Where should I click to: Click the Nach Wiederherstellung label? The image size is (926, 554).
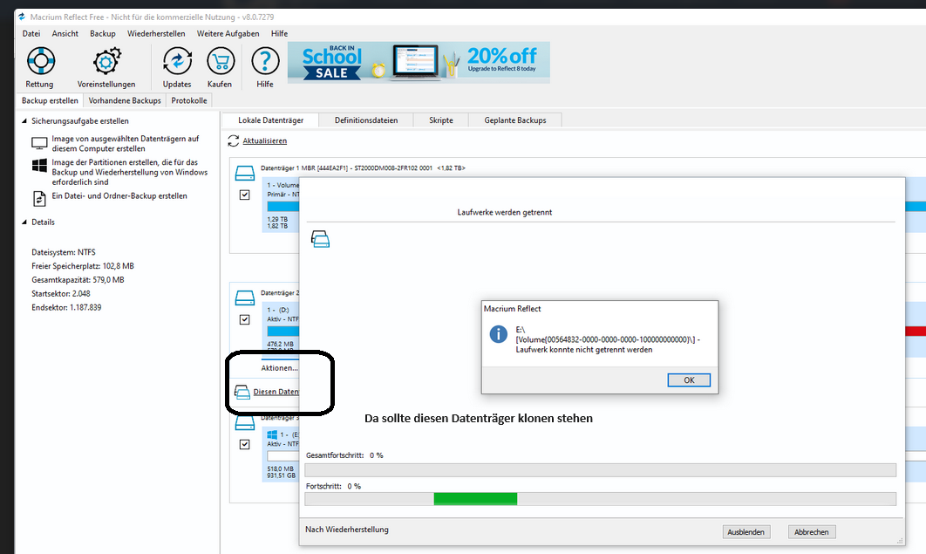[x=347, y=530]
